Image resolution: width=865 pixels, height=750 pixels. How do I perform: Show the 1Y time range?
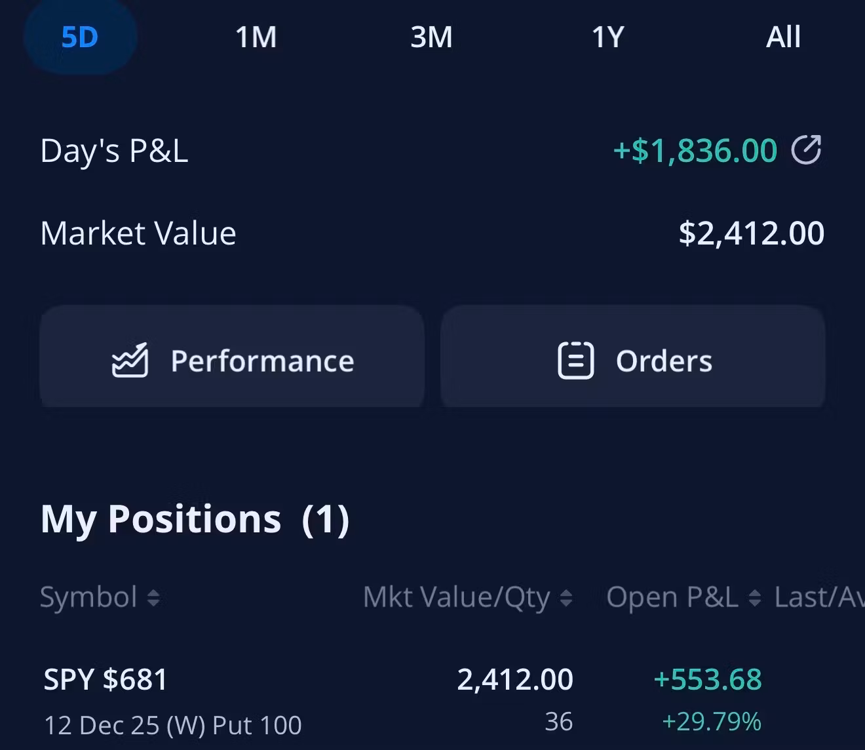click(x=607, y=37)
